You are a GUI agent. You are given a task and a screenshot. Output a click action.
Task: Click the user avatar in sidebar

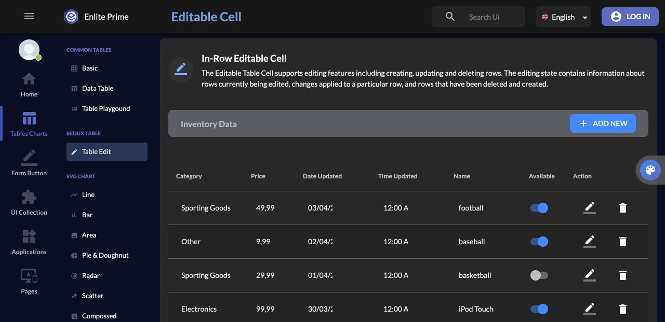[x=29, y=50]
